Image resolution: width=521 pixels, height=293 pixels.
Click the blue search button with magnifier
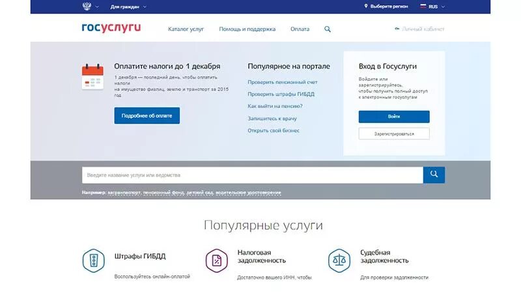pyautogui.click(x=434, y=174)
